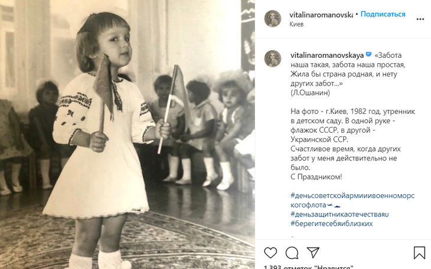The height and width of the screenshot is (269, 431).
Task: Open vitalinaromanovskaya username in caption
Action: pos(327,55)
